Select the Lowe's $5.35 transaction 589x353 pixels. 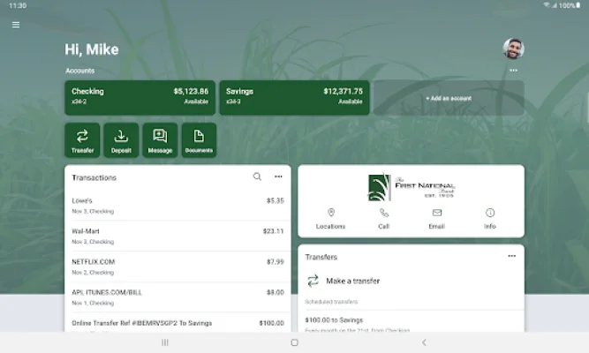[177, 206]
